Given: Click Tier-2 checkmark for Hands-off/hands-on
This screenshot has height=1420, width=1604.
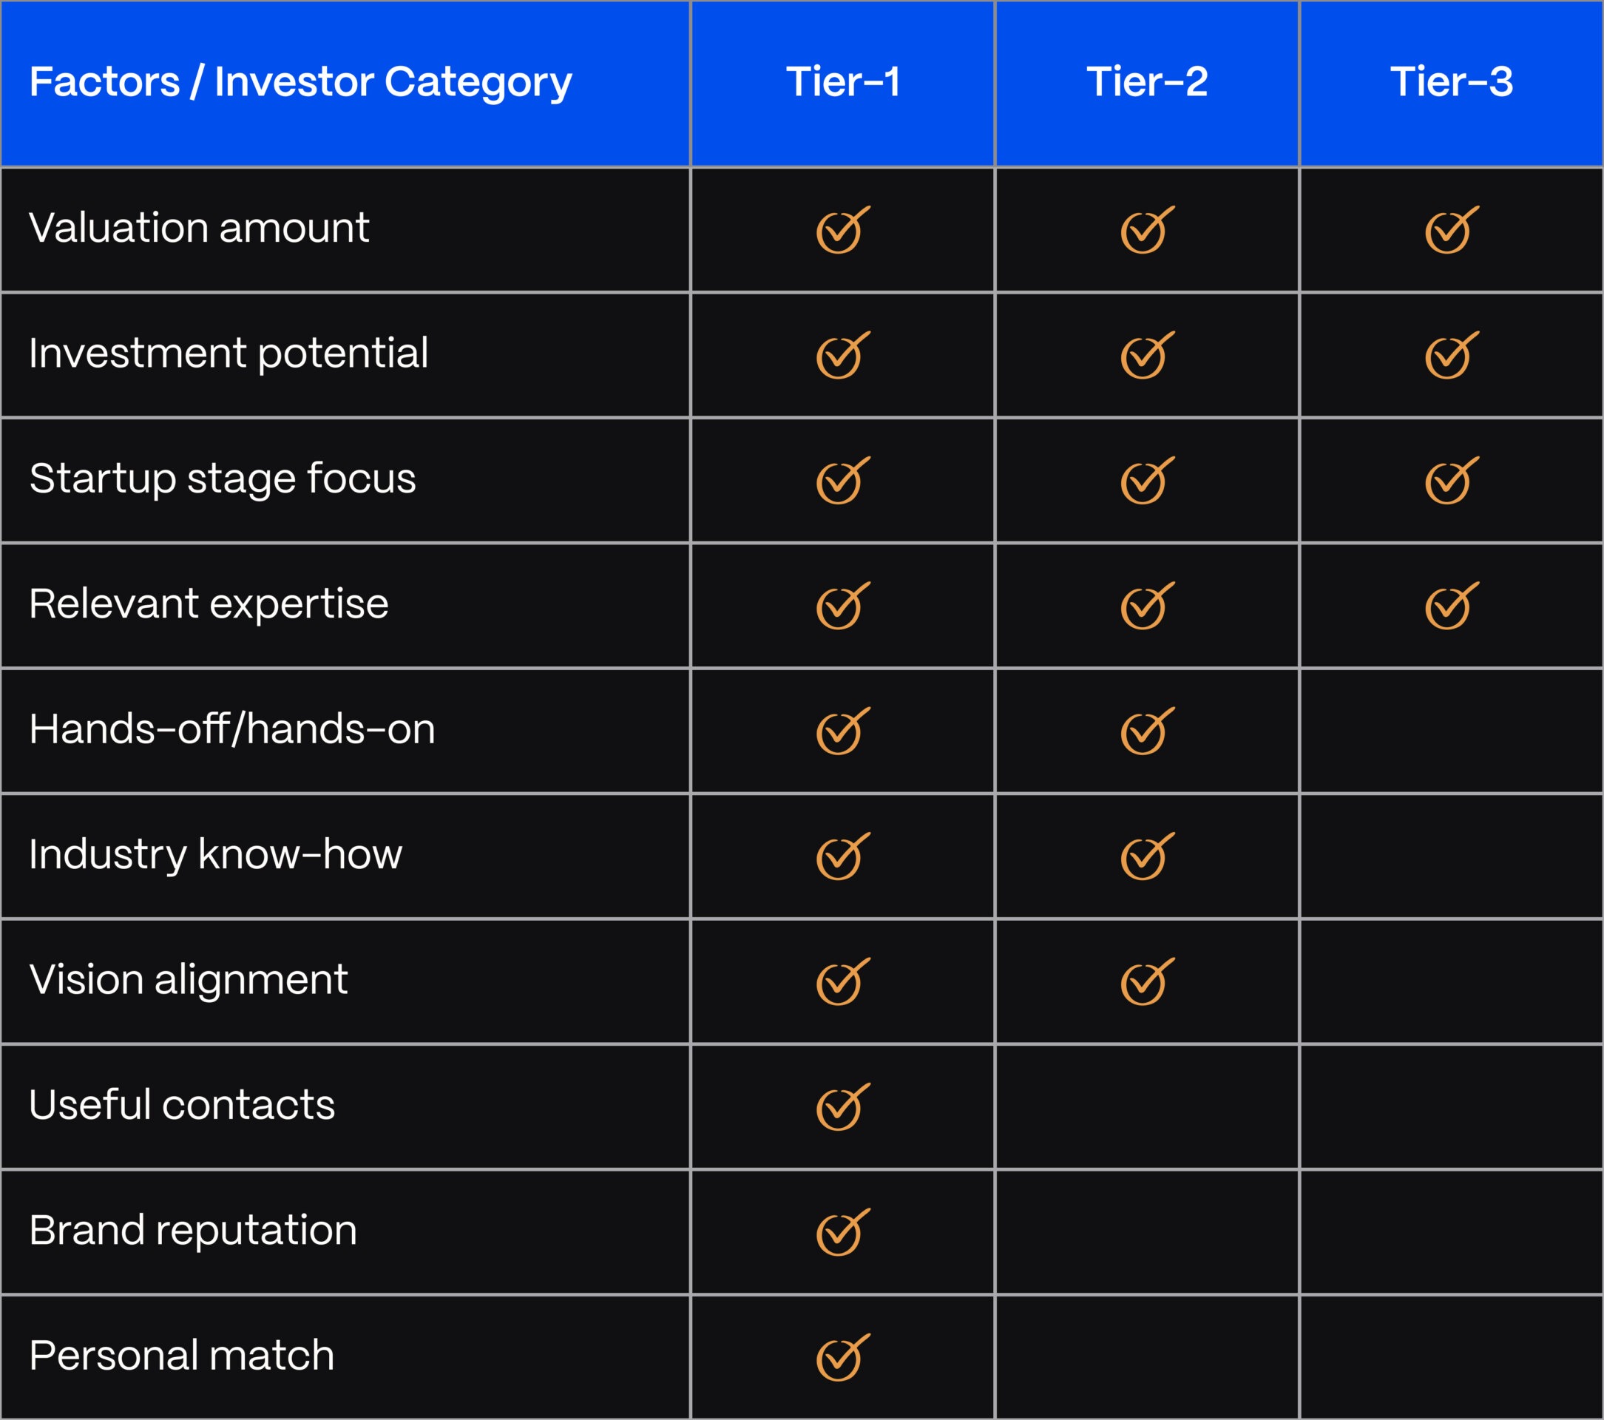Looking at the screenshot, I should [x=1147, y=731].
